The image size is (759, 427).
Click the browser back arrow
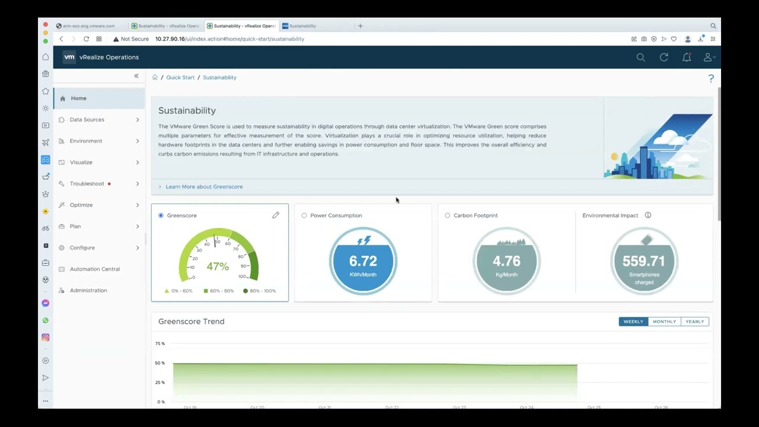pos(61,39)
